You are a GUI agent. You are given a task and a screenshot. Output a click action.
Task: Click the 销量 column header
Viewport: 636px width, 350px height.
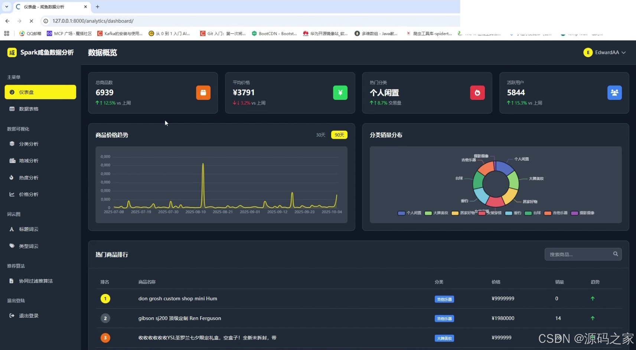pos(560,282)
